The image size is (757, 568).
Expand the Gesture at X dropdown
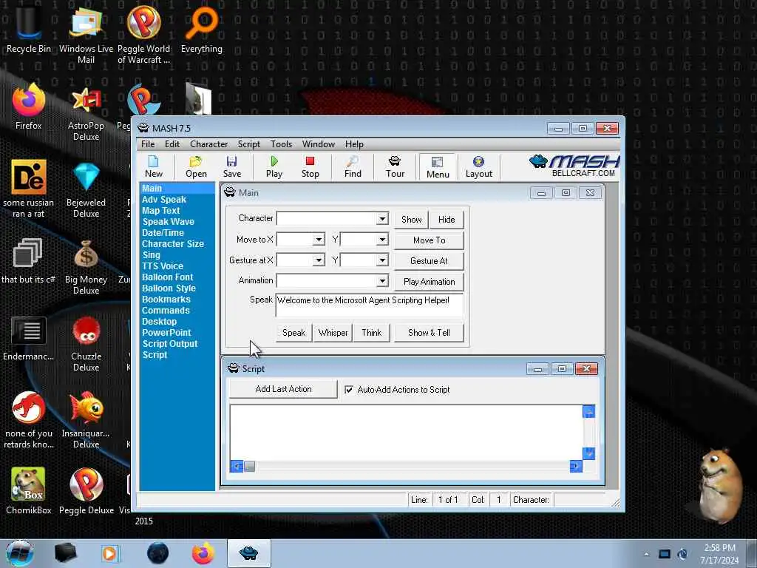point(319,260)
